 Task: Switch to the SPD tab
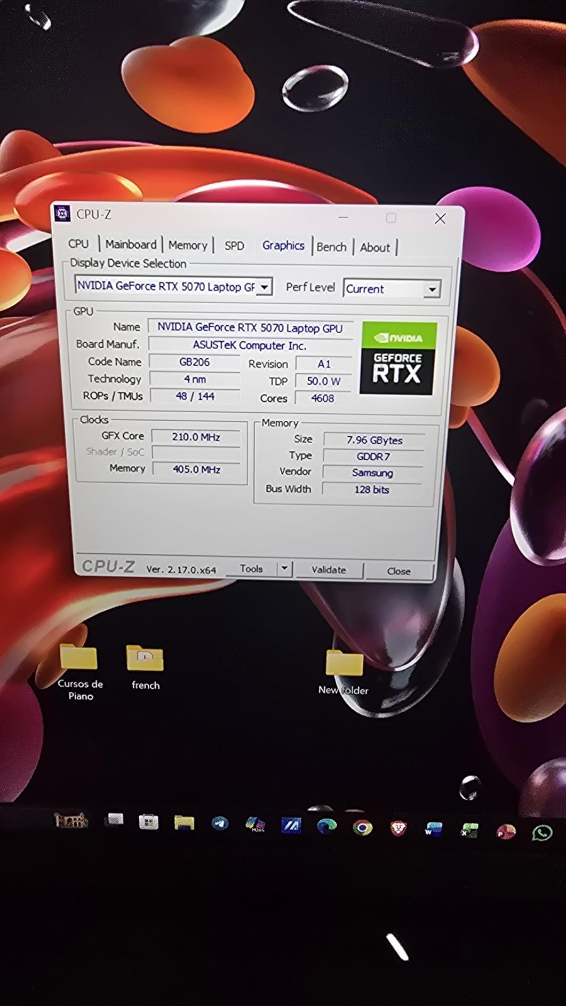tap(234, 246)
